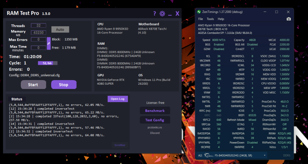Open Test Config
This screenshot has height=164, width=308.
[x=155, y=120]
